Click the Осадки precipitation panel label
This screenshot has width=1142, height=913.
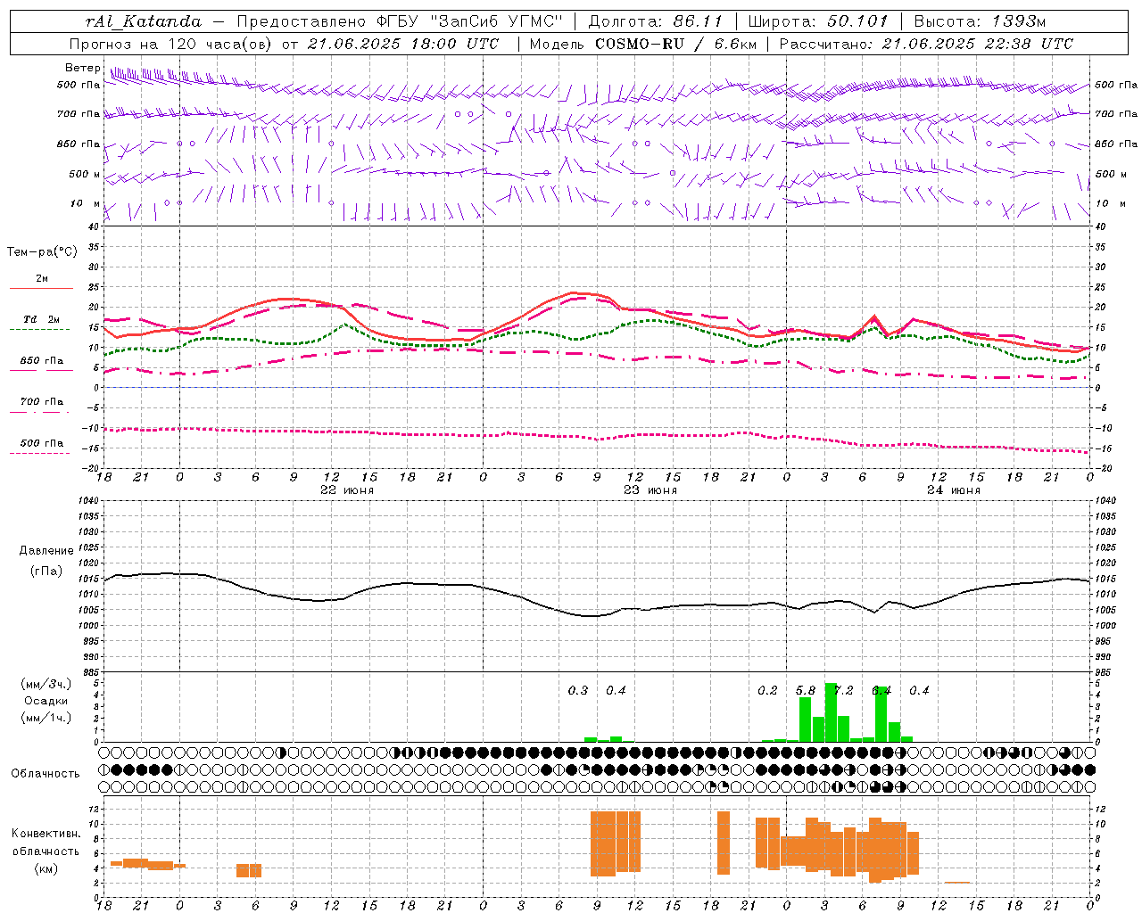(x=46, y=701)
